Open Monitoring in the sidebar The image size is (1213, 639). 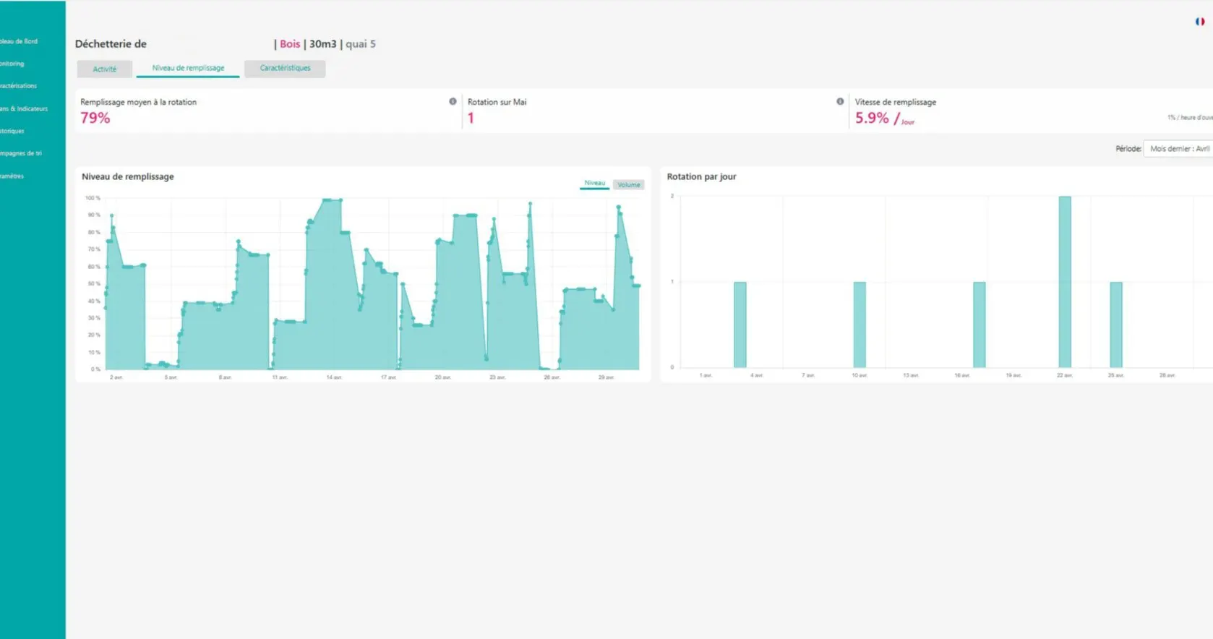[x=13, y=64]
